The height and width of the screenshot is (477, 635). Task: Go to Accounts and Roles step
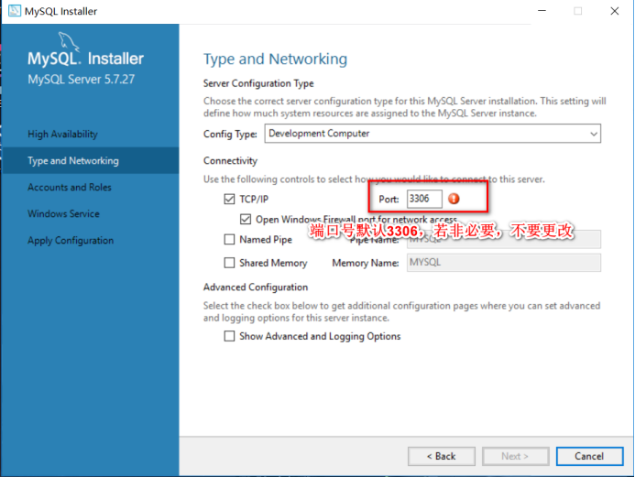coord(70,188)
